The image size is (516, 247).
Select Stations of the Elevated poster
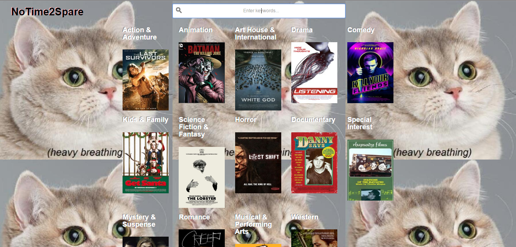(370, 170)
